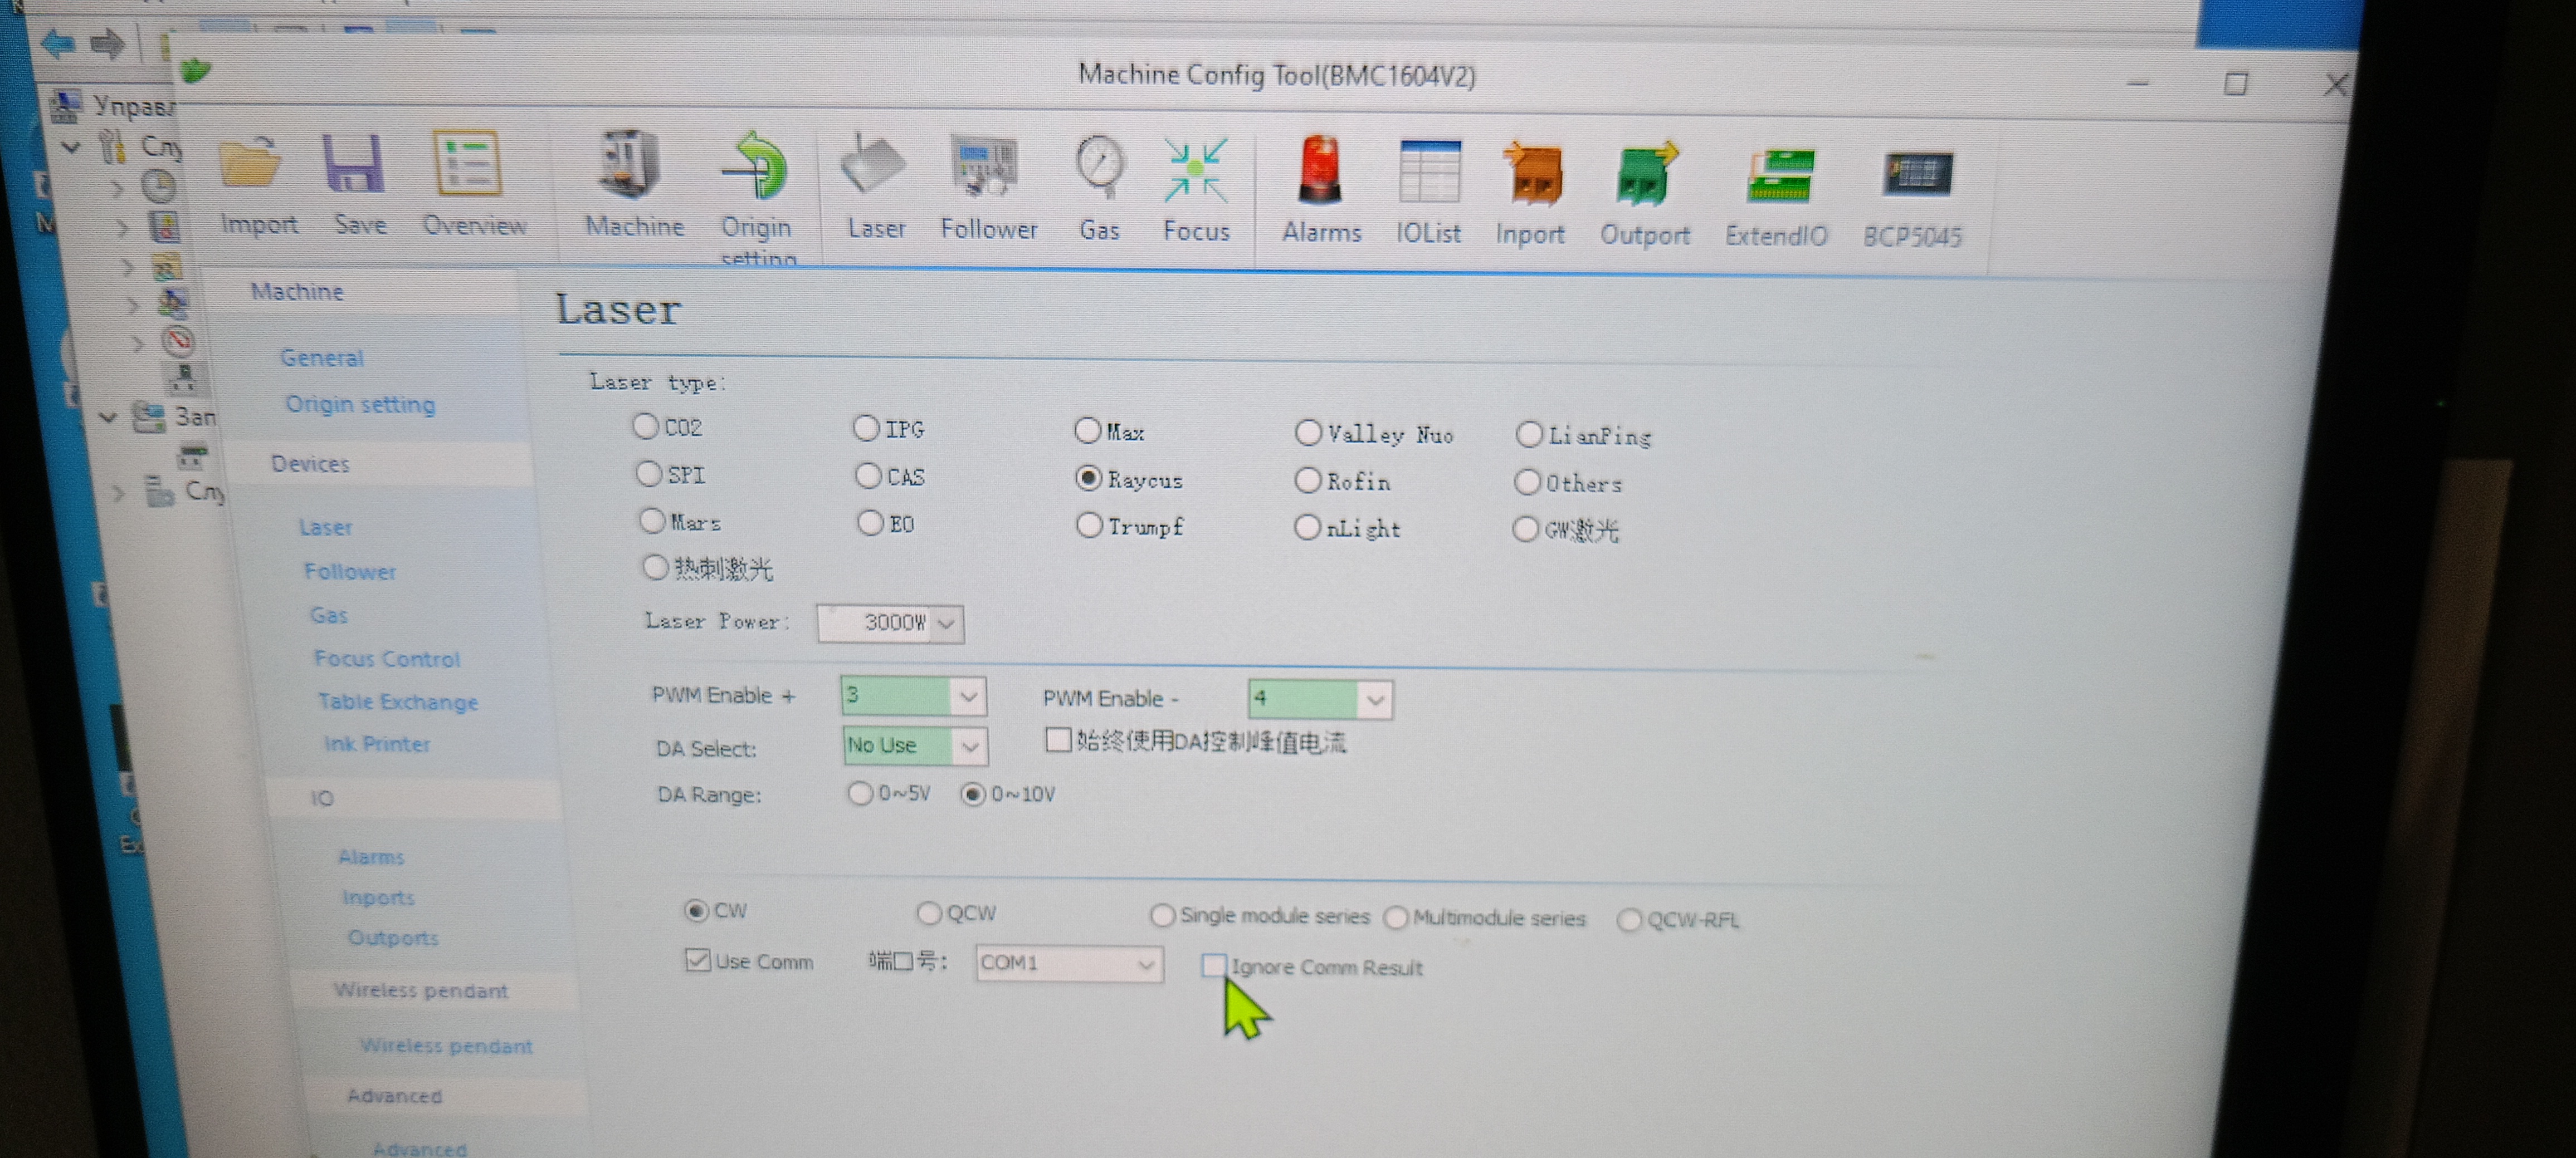
Task: Select the 0~5V DA range option
Action: tap(860, 794)
